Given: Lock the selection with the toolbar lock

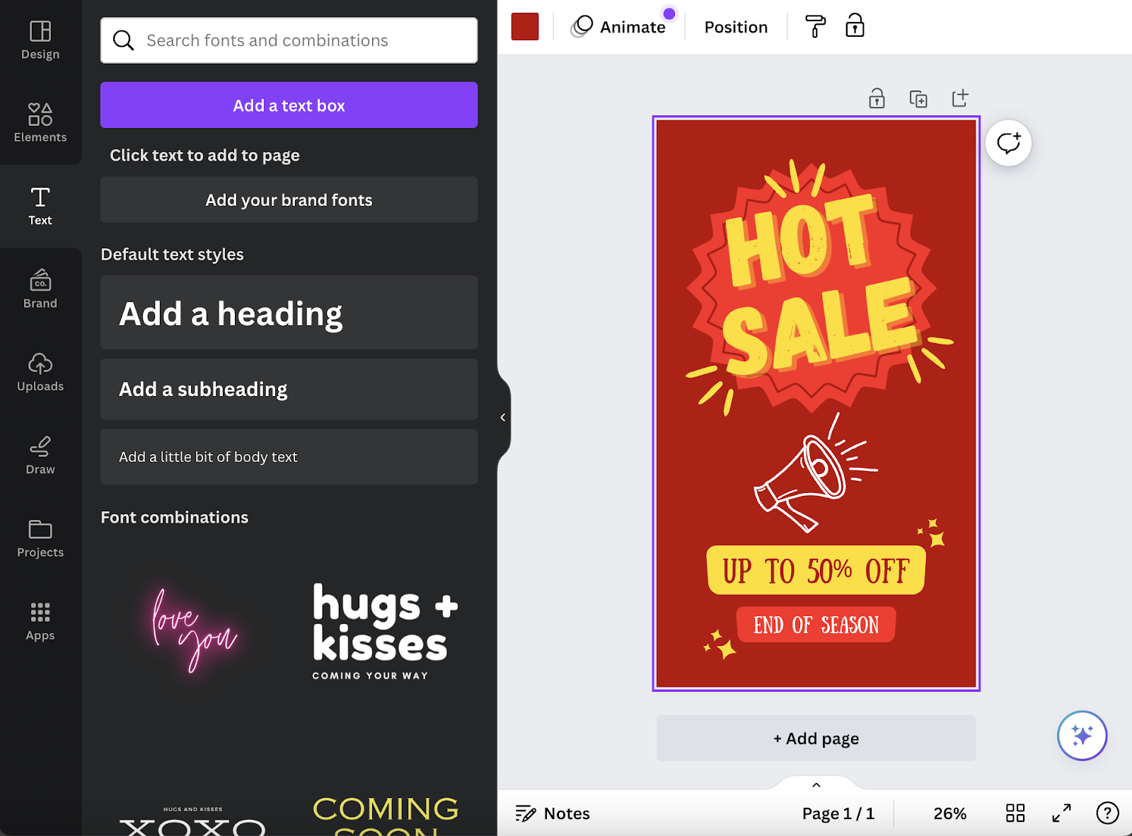Looking at the screenshot, I should [x=855, y=25].
